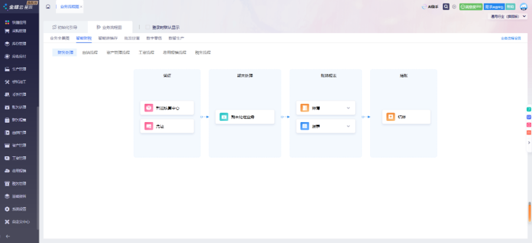Expand the 报表 node chevron
This screenshot has height=243, width=532.
coord(348,126)
